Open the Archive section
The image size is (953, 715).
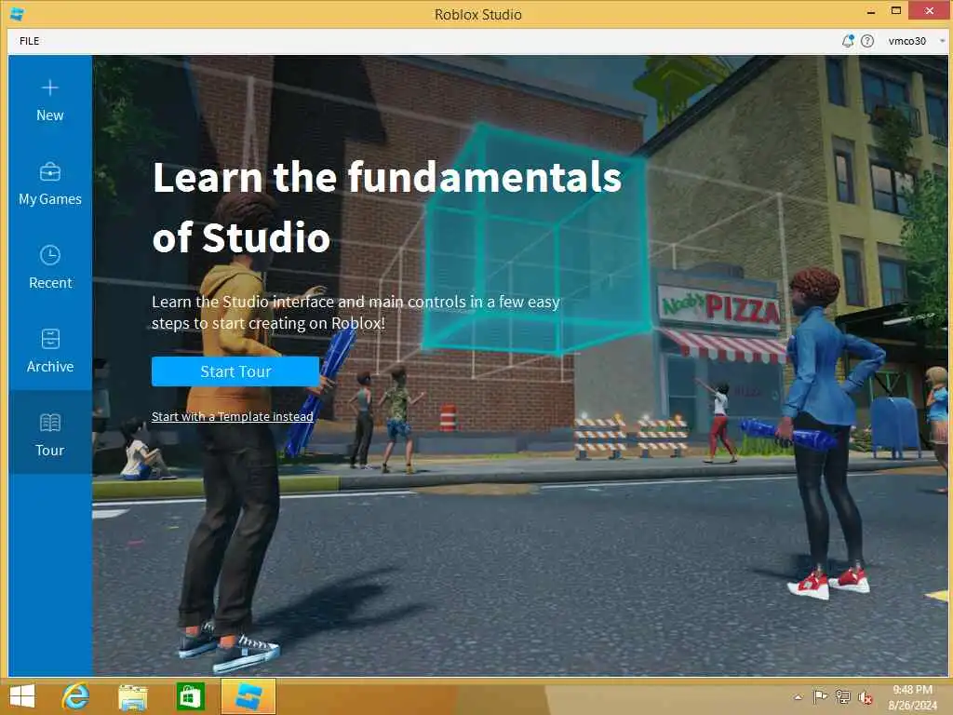(x=50, y=352)
